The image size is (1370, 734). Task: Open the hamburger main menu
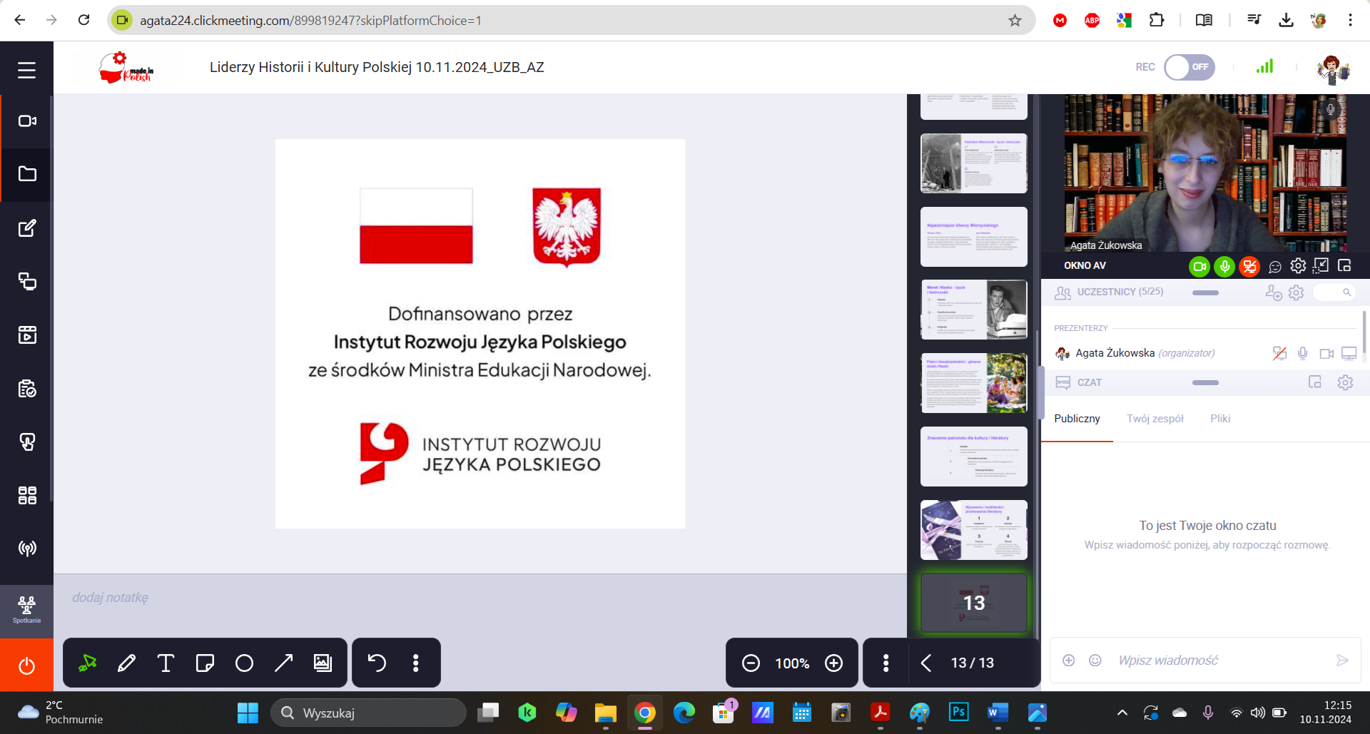[26, 70]
